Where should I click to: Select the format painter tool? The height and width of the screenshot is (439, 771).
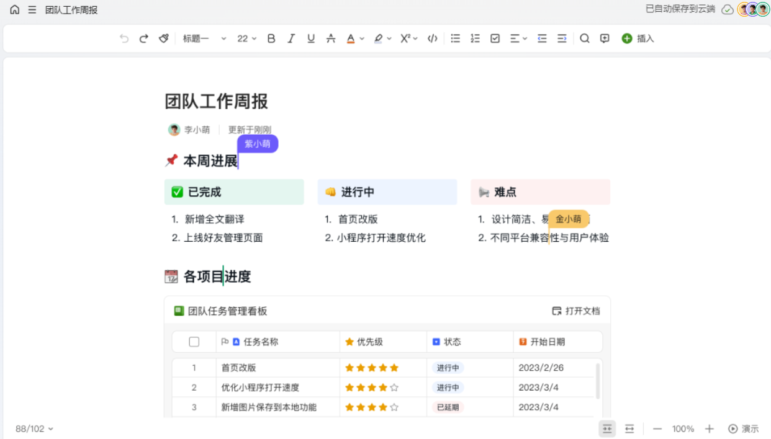click(164, 38)
